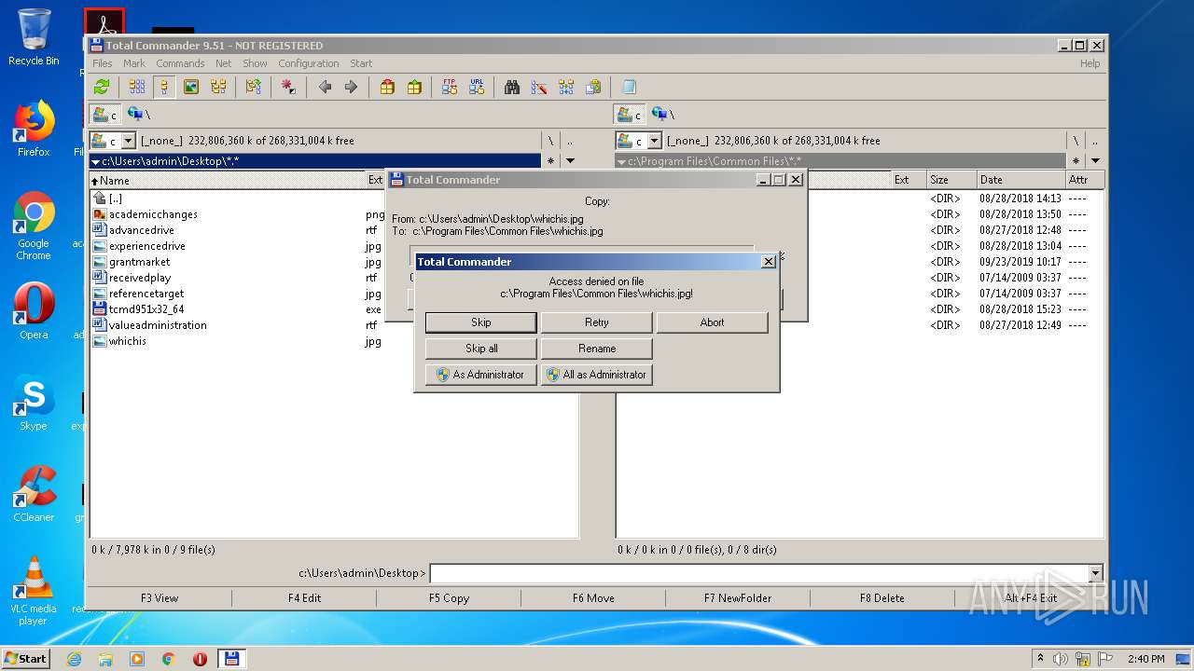
Task: Show the directory tree toolbar icon
Action: point(218,87)
